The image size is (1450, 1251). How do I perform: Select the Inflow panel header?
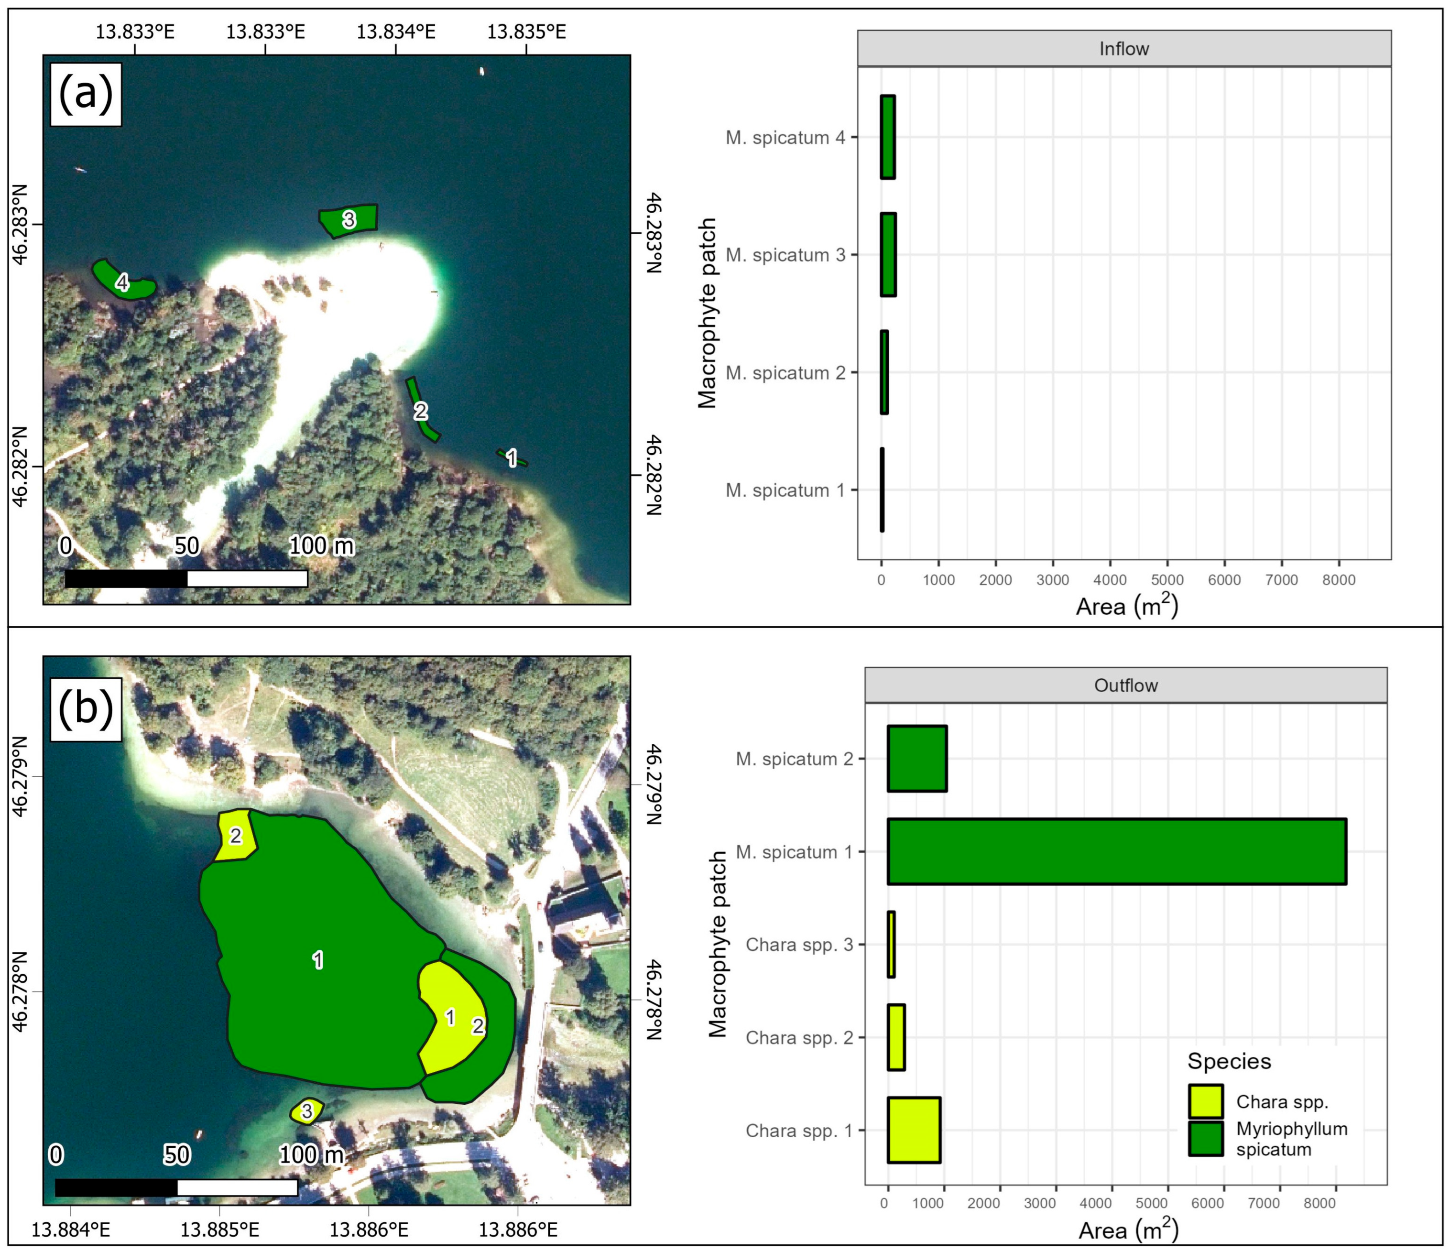point(1124,49)
